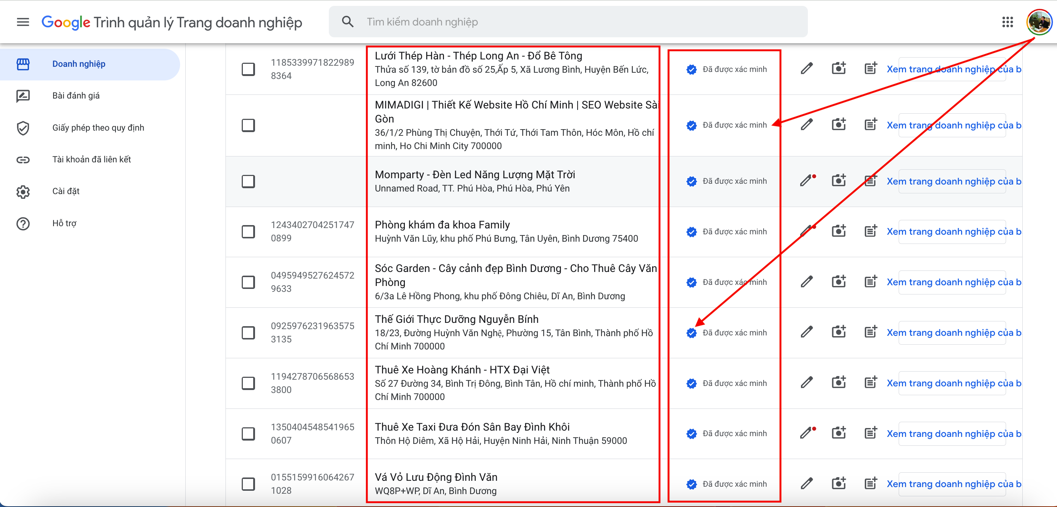Image resolution: width=1057 pixels, height=507 pixels.
Task: Add photo to Thuê Xe Hoàng Khánh
Action: (x=839, y=382)
